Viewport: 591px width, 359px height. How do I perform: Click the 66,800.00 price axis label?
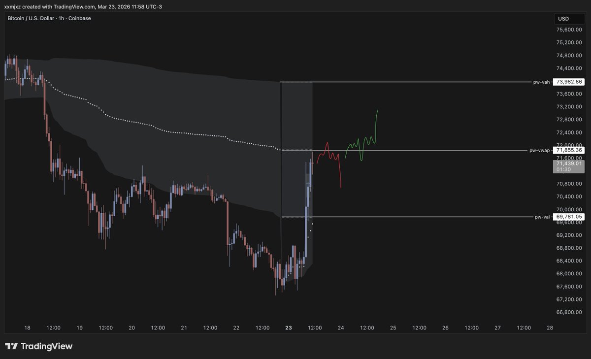click(569, 312)
